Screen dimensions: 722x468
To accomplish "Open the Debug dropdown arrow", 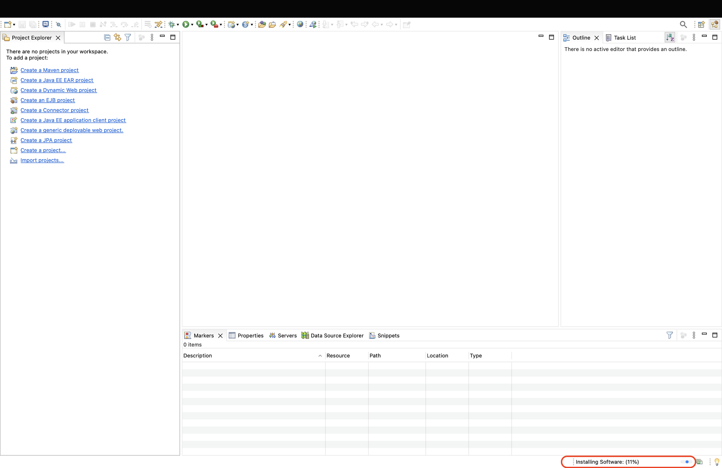I will click(x=178, y=25).
